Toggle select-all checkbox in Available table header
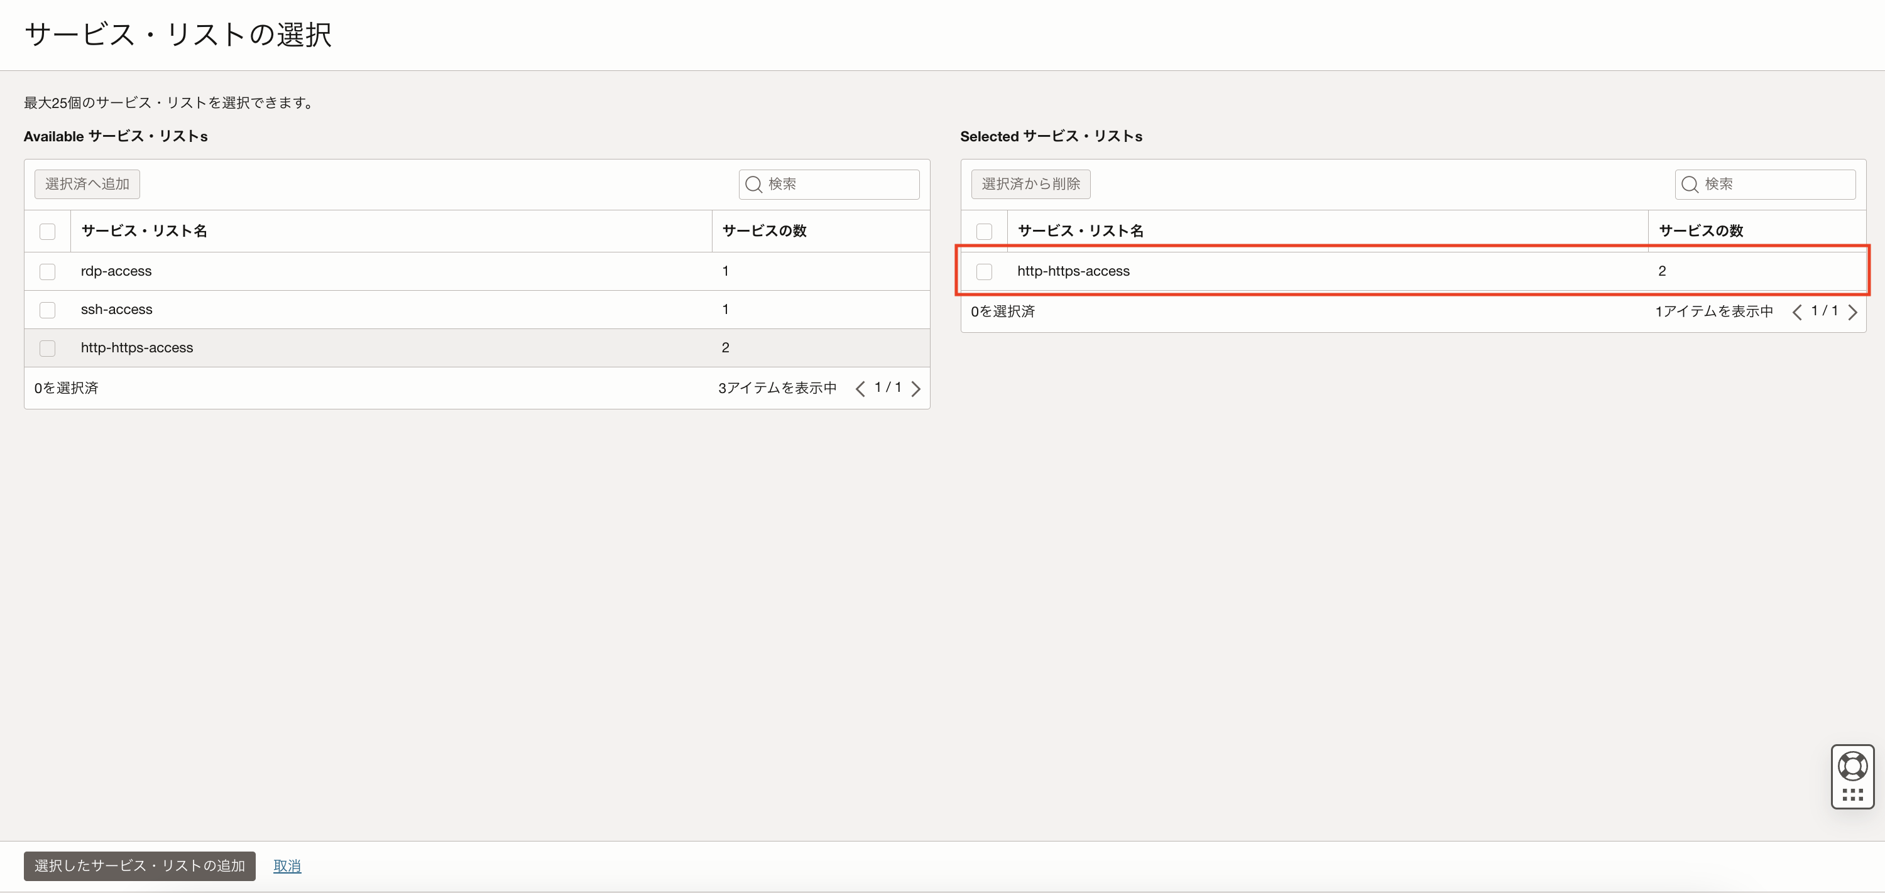 48,232
